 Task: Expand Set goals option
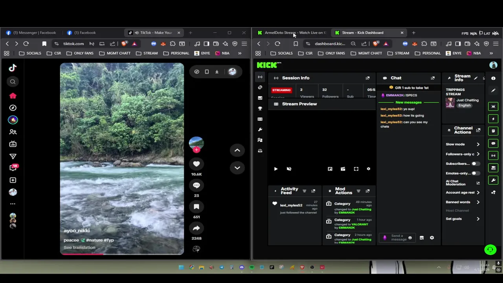463,219
